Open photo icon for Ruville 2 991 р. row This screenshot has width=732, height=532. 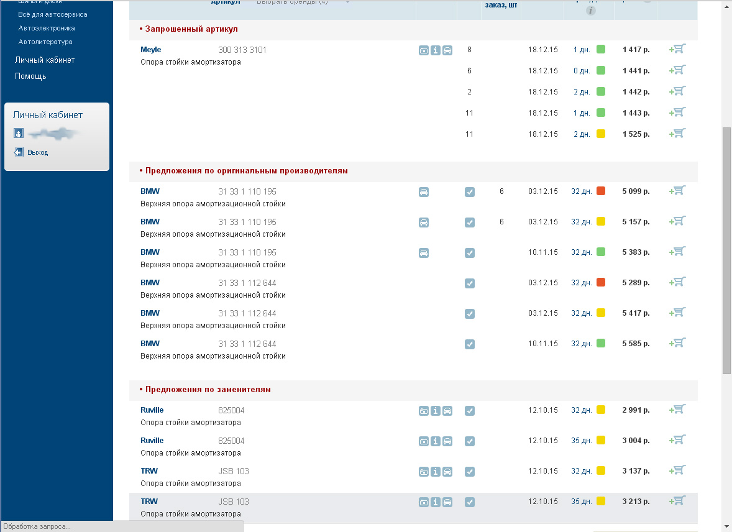(423, 411)
